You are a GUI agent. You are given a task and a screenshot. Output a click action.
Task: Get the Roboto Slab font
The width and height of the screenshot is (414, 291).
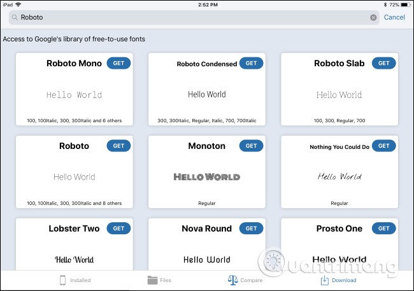(383, 63)
